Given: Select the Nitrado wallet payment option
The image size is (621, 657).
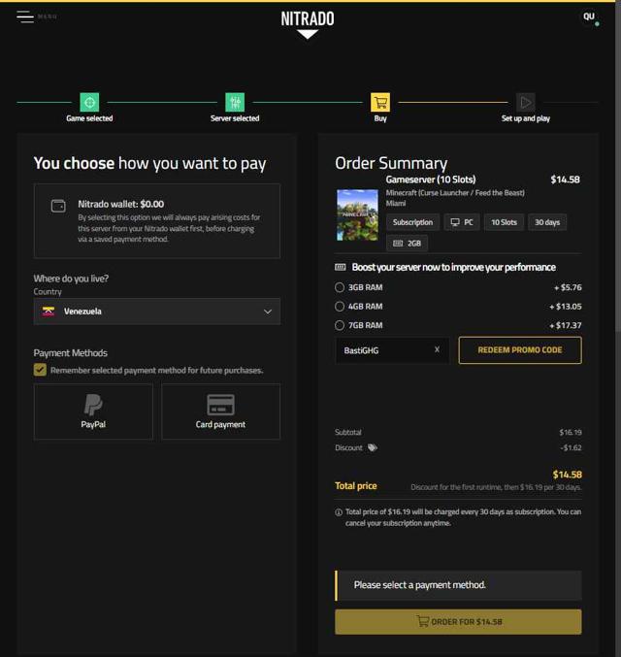Looking at the screenshot, I should coord(157,221).
